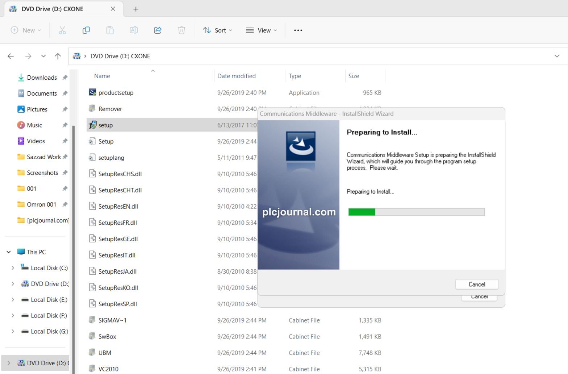Open Downloads in quick access

[x=42, y=77]
